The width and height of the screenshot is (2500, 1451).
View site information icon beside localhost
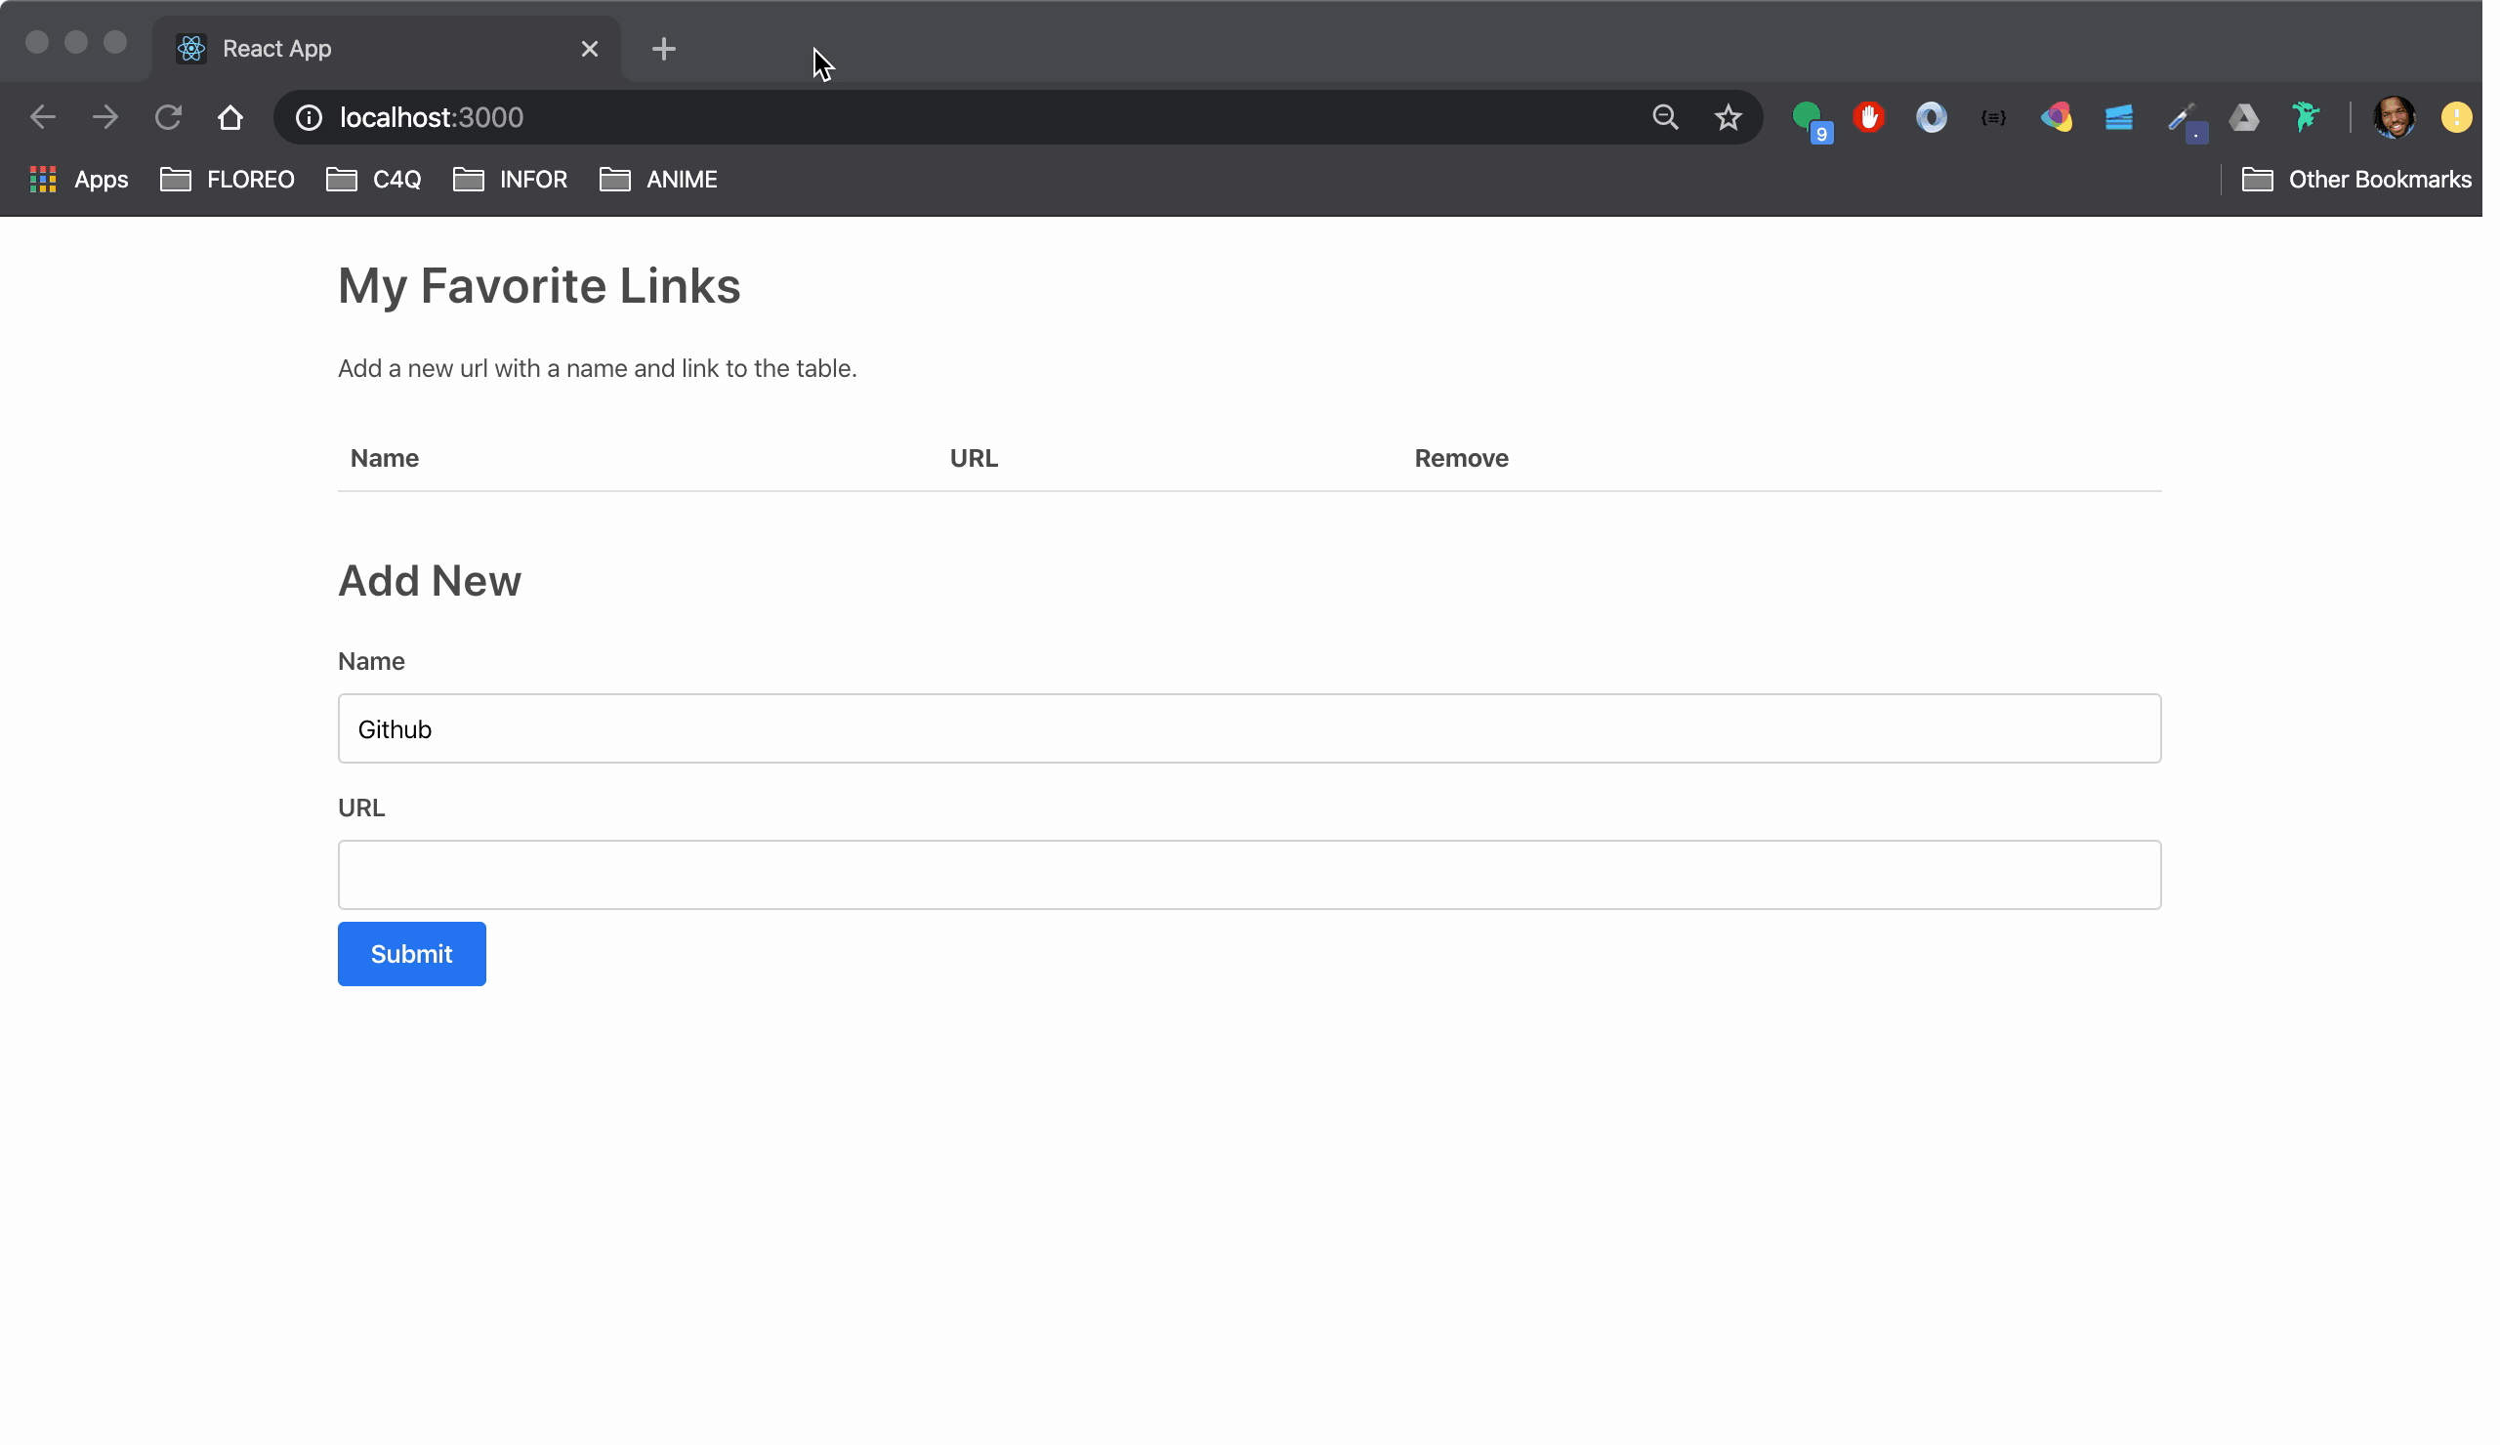click(310, 118)
